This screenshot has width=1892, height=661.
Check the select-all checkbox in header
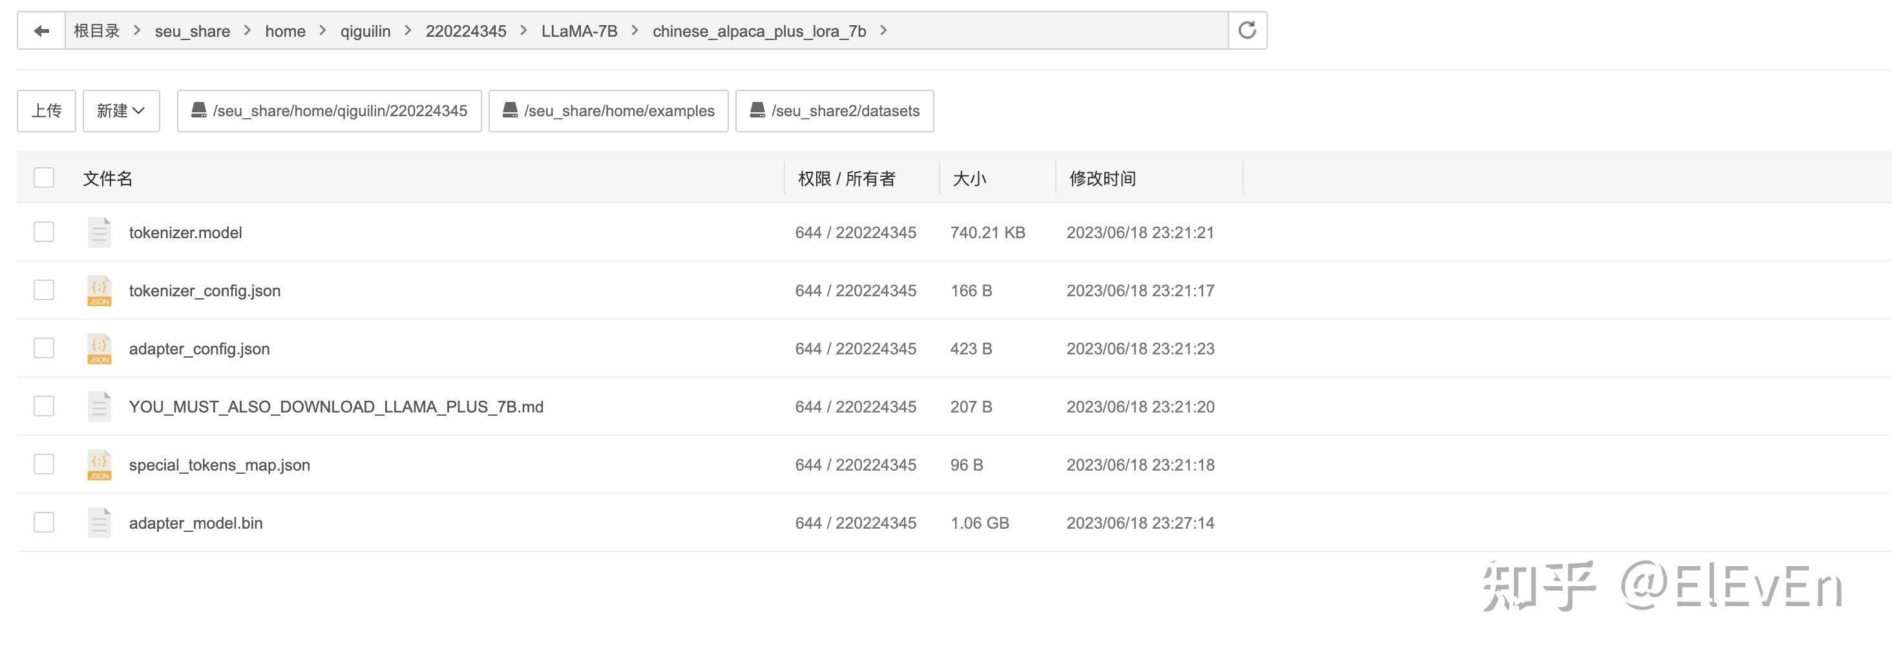(x=43, y=178)
